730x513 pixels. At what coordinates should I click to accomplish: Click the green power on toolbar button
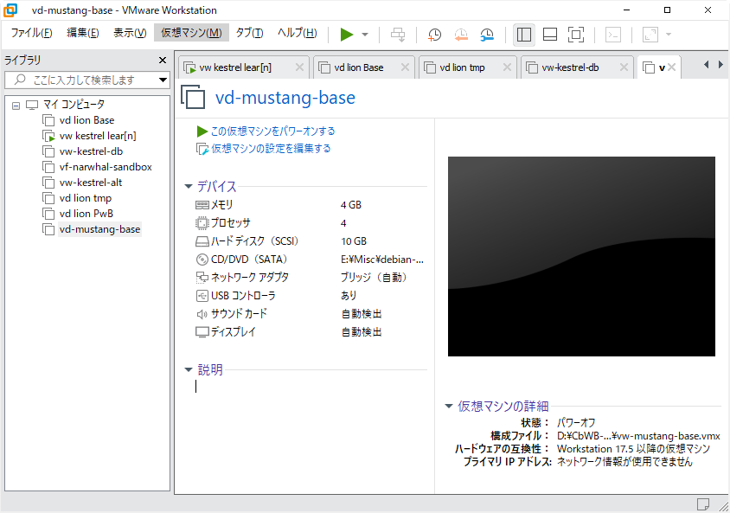[346, 35]
